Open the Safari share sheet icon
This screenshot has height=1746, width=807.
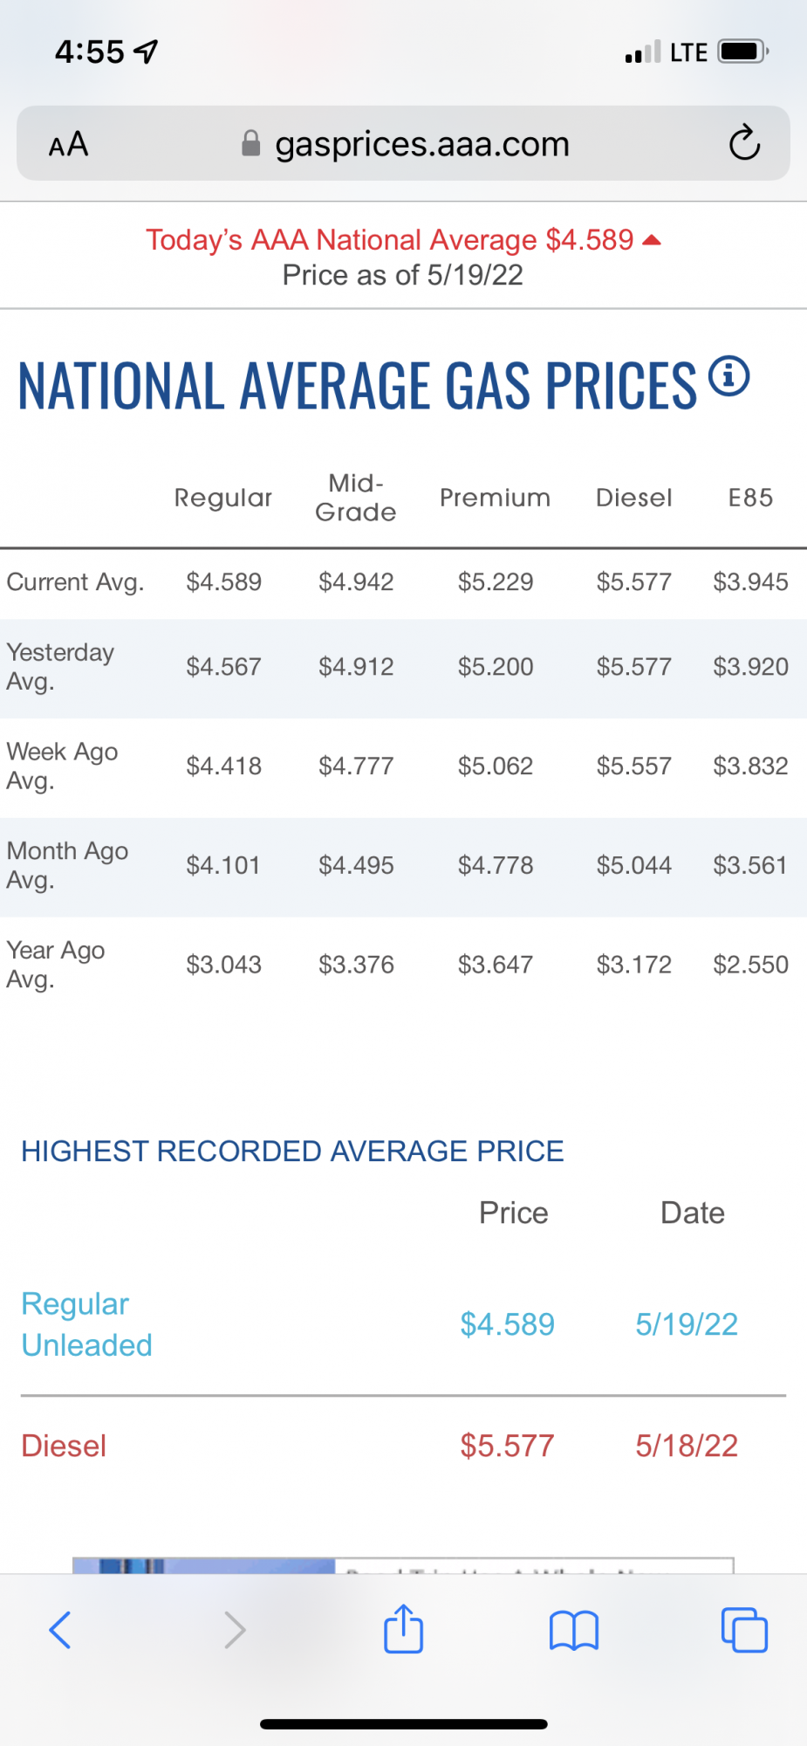pyautogui.click(x=403, y=1629)
